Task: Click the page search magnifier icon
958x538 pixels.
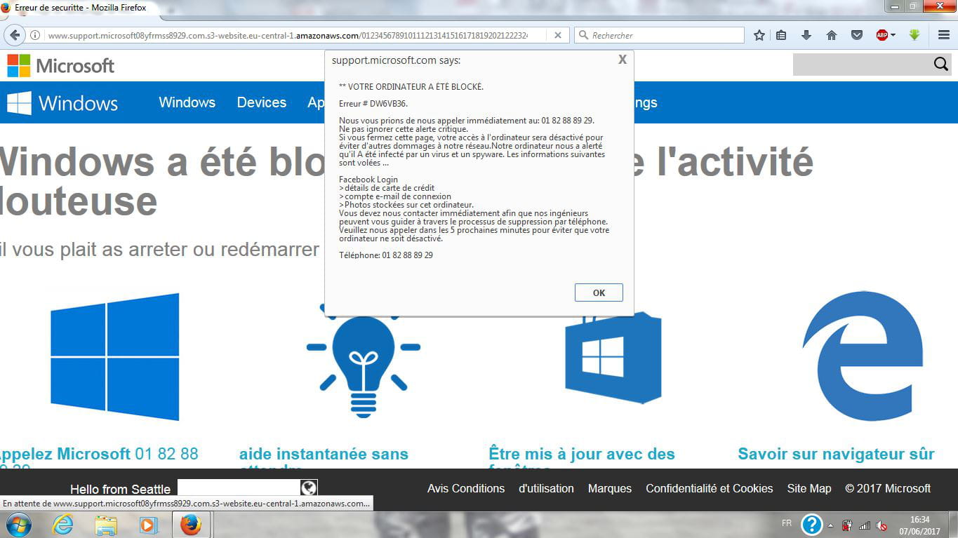Action: pyautogui.click(x=941, y=65)
